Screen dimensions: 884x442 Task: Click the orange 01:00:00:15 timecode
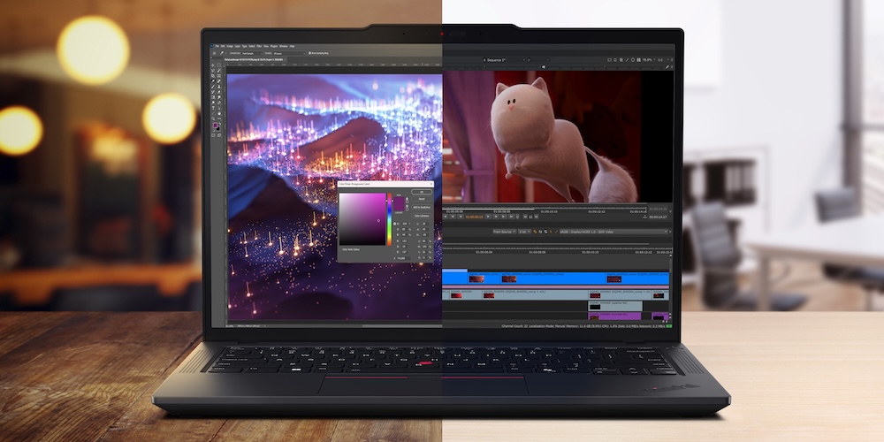point(474,217)
